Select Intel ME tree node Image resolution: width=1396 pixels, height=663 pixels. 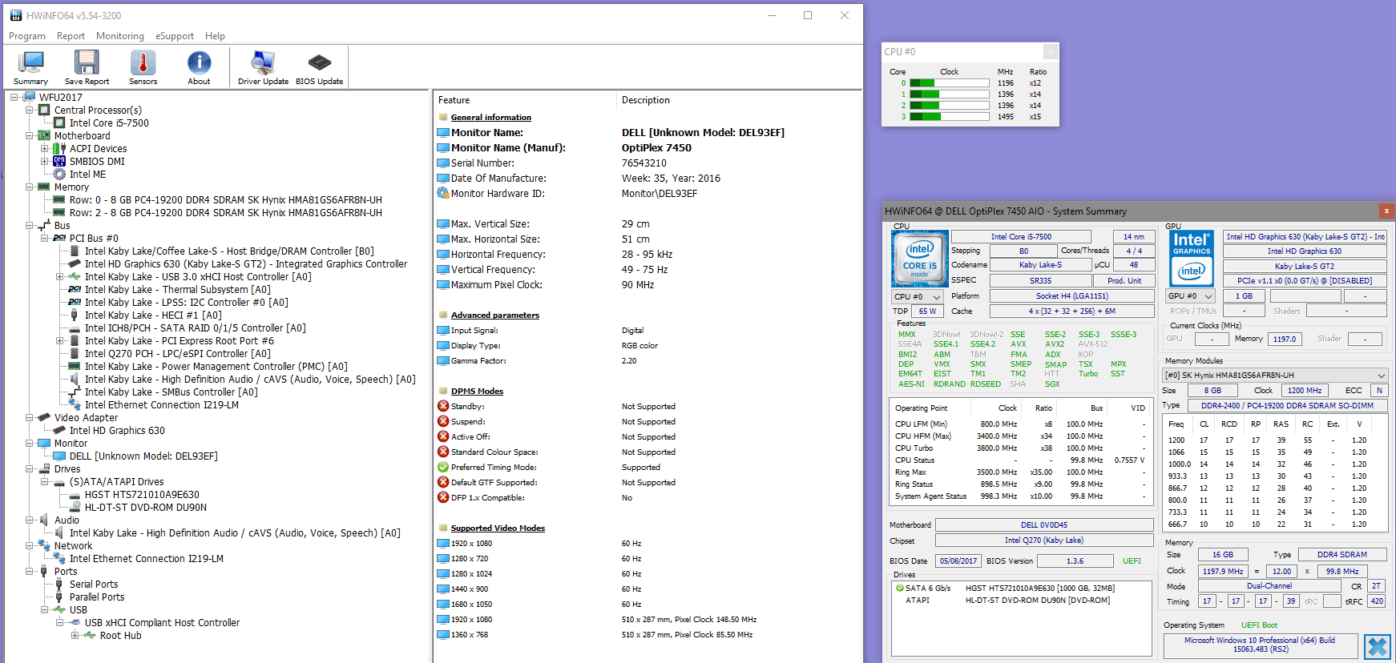click(87, 175)
